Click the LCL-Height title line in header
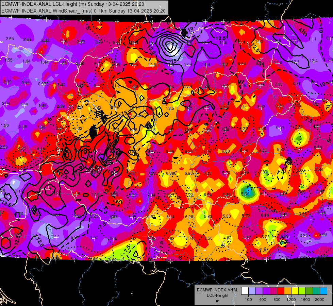The image size is (333, 306). pyautogui.click(x=73, y=4)
